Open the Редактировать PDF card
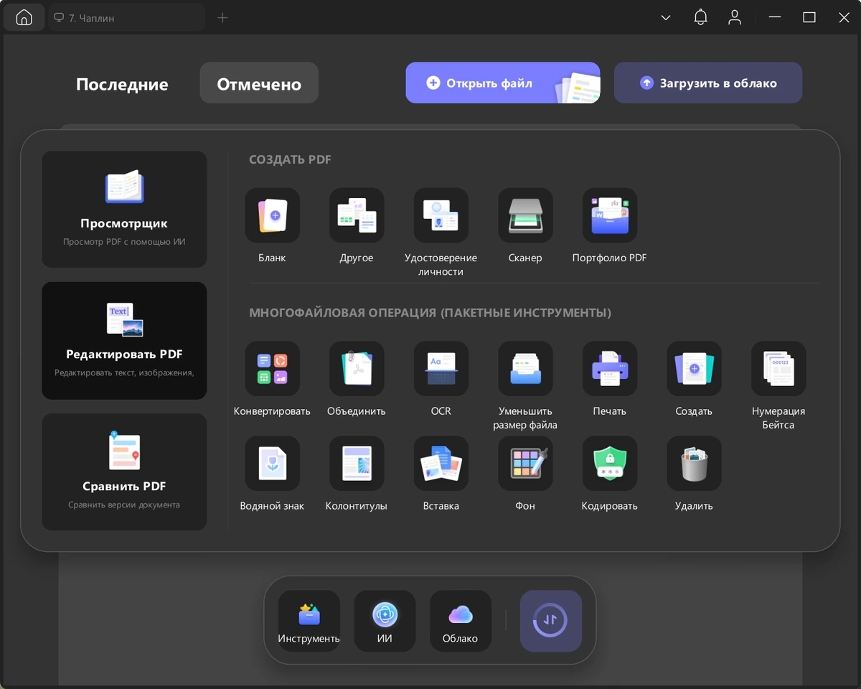861x689 pixels. pos(124,341)
